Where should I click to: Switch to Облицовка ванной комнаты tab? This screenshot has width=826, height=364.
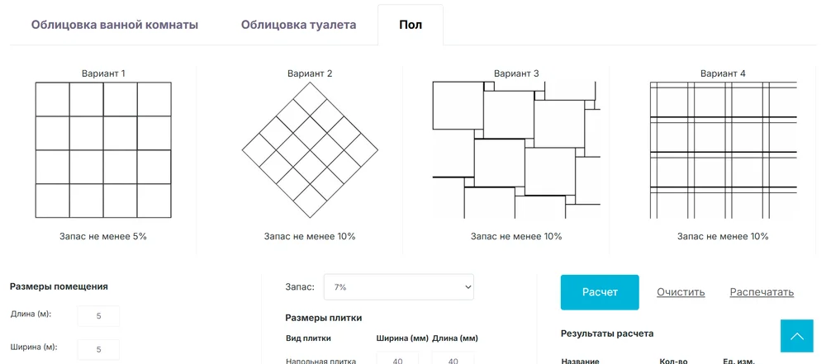click(x=115, y=25)
